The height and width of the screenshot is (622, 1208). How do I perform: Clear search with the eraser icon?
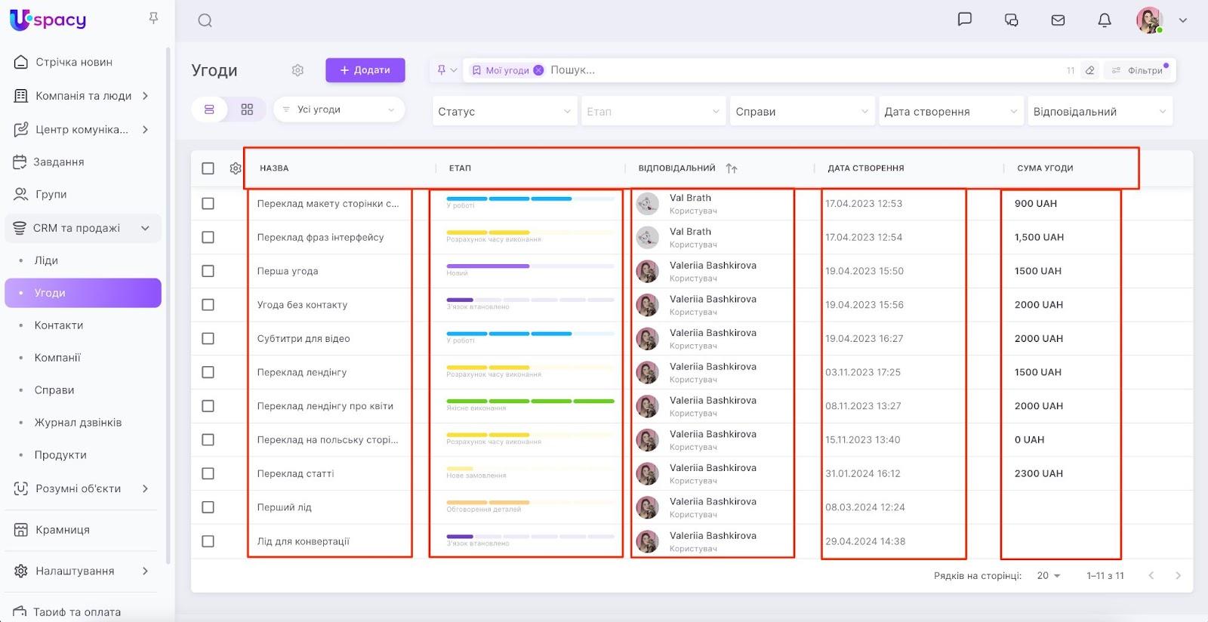coord(1089,70)
